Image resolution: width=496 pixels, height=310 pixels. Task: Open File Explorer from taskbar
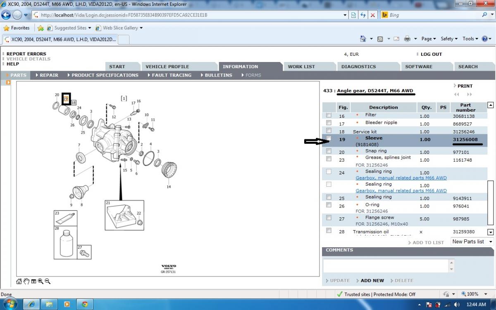[x=49, y=304]
